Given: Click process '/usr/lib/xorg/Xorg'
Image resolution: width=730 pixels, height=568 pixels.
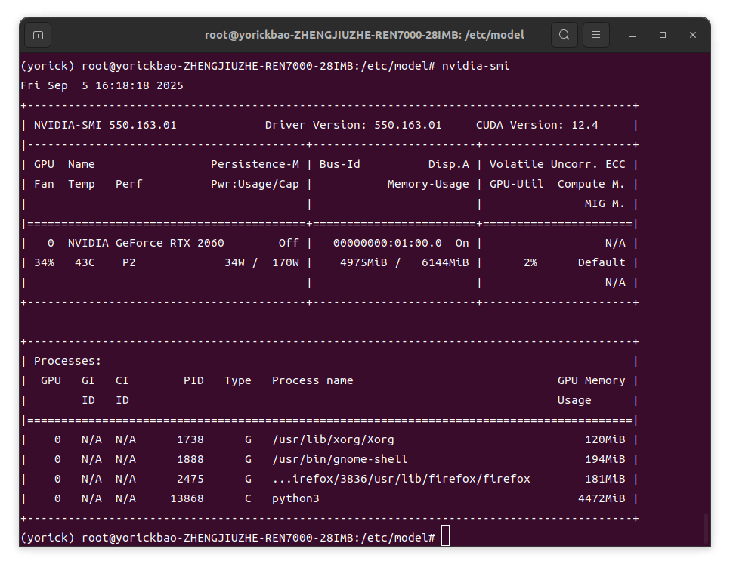Looking at the screenshot, I should [x=333, y=440].
